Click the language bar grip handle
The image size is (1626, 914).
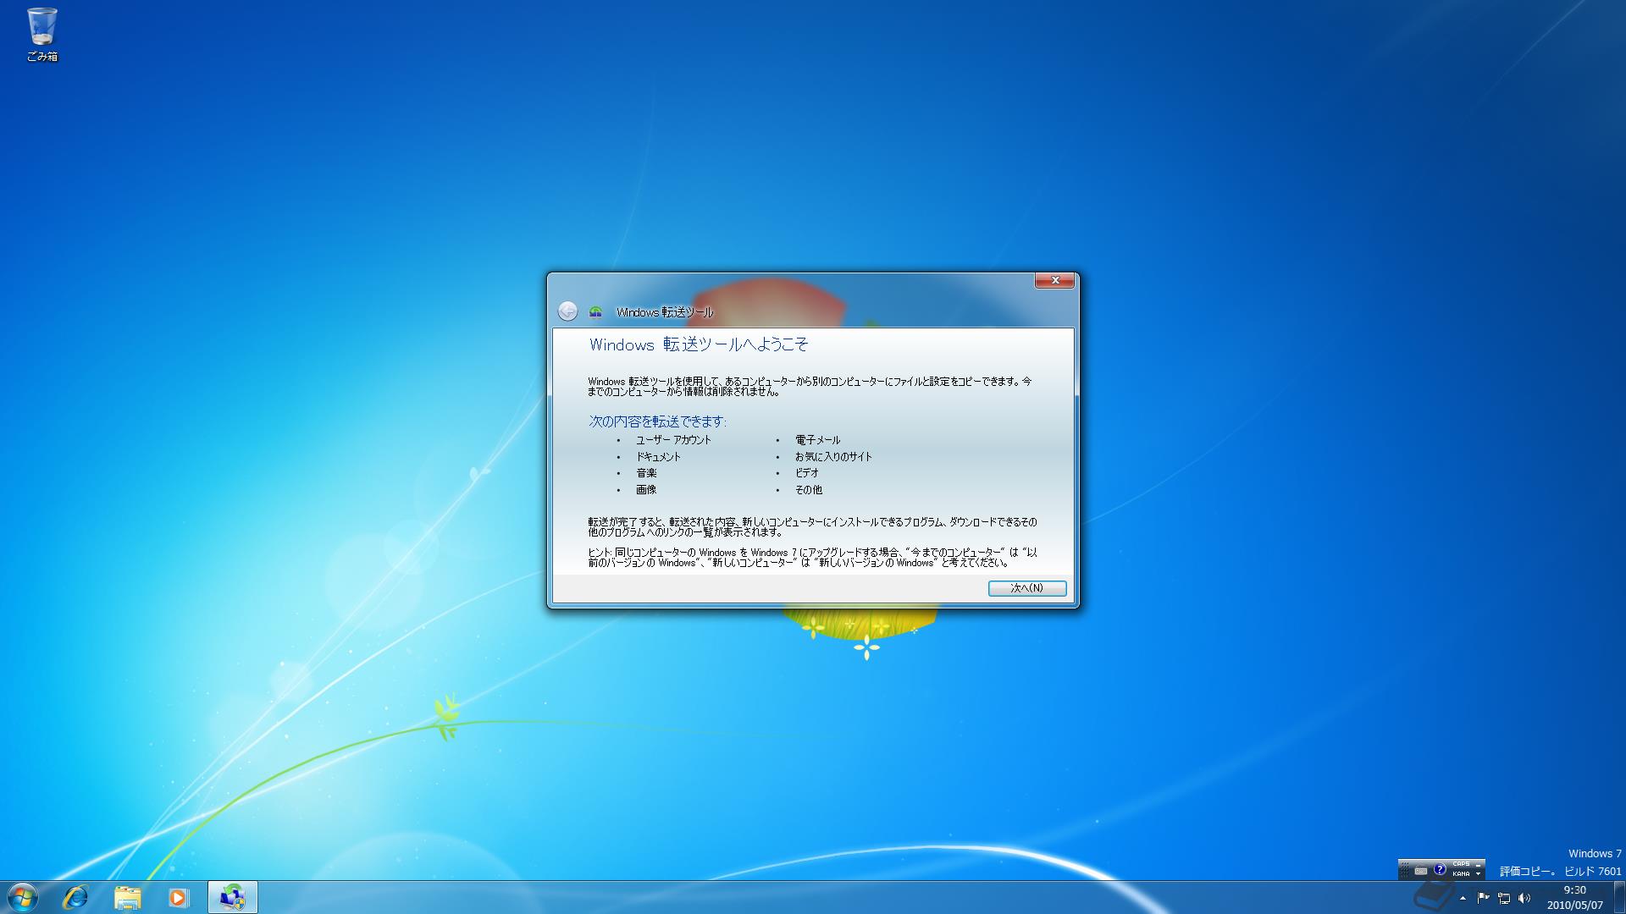coord(1405,870)
